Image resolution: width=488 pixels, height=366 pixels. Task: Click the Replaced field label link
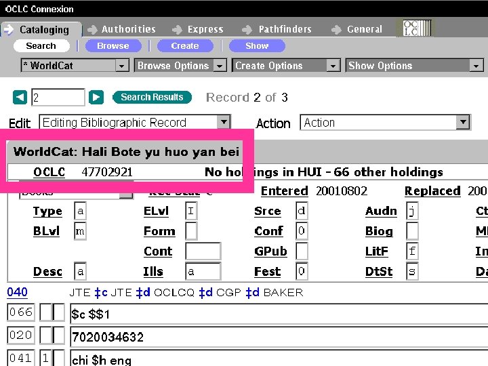(x=432, y=191)
